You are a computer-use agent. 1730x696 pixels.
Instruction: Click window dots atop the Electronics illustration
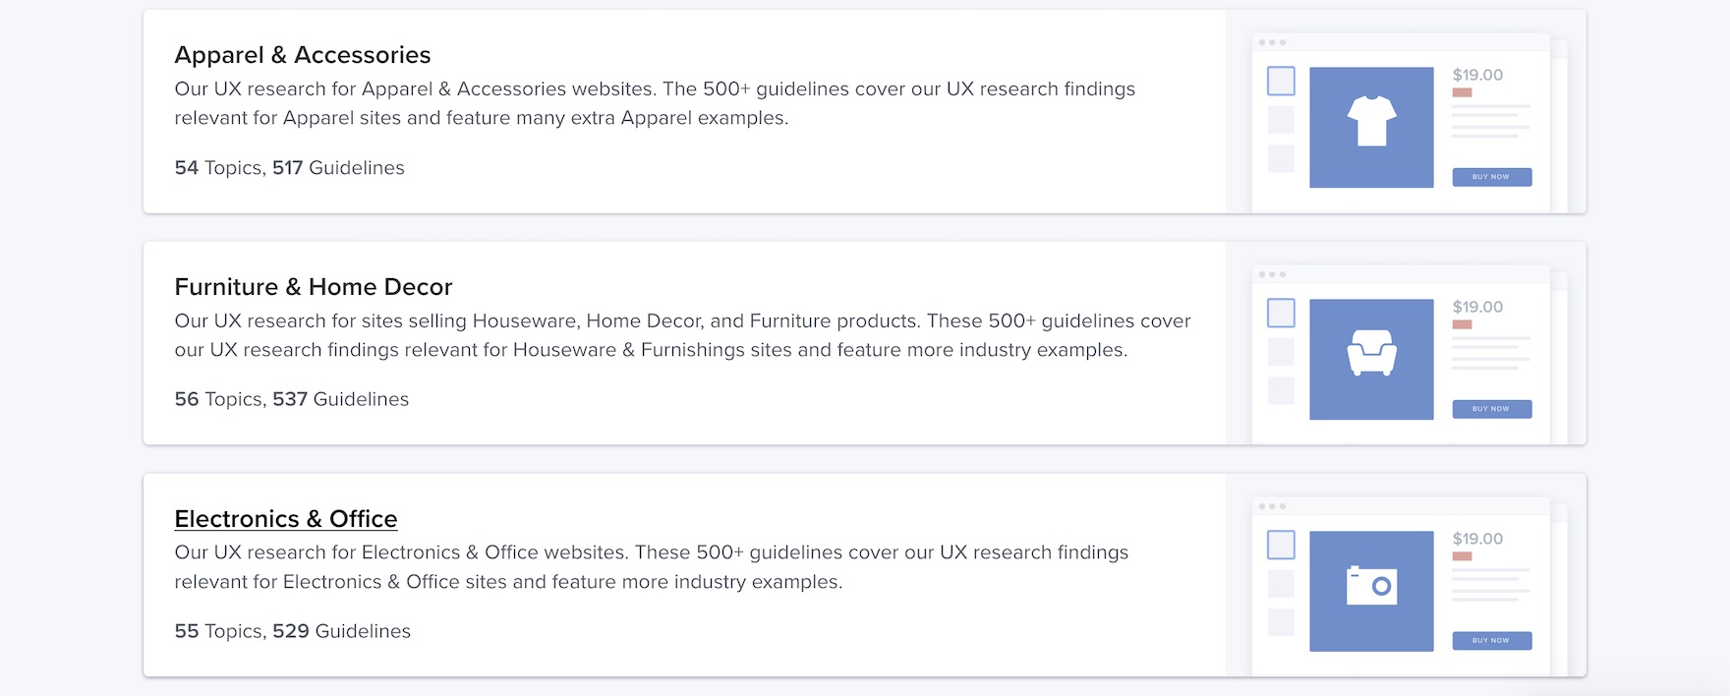pyautogui.click(x=1272, y=506)
